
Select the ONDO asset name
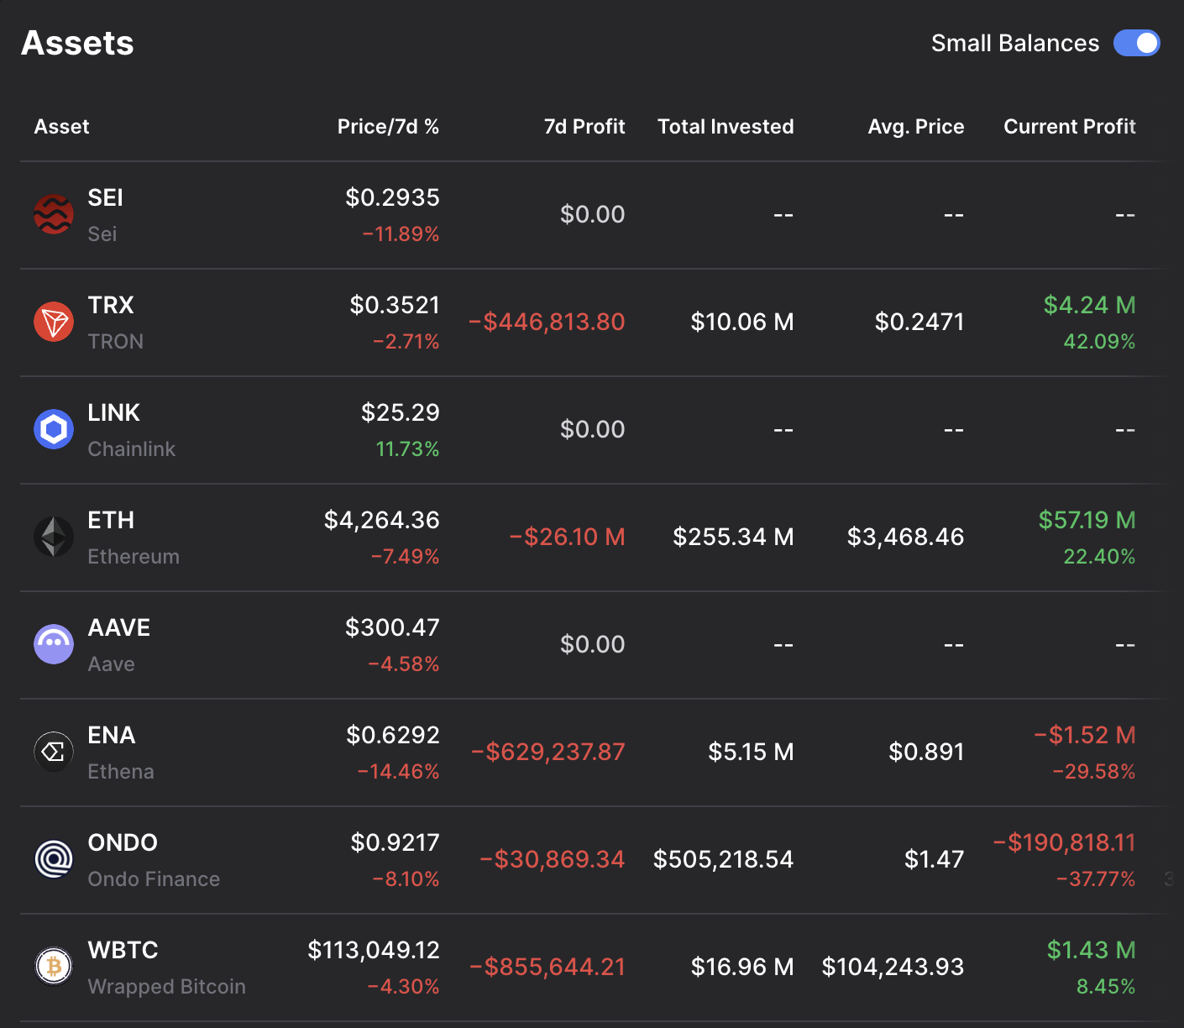[123, 843]
